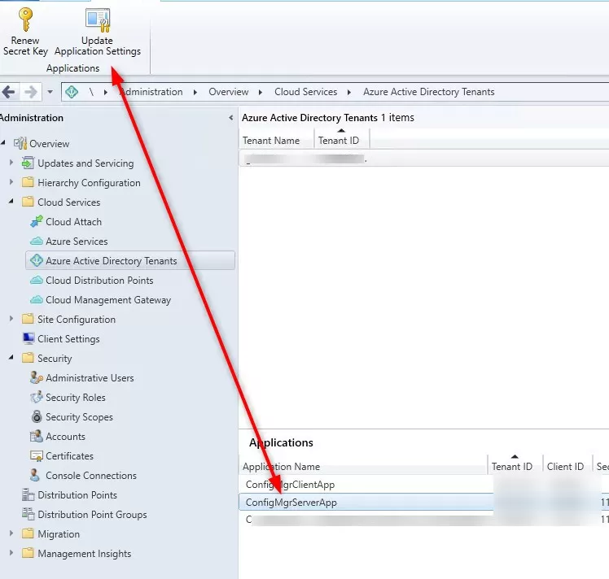
Task: Sort applications by their Tenant ID header
Action: pyautogui.click(x=515, y=466)
